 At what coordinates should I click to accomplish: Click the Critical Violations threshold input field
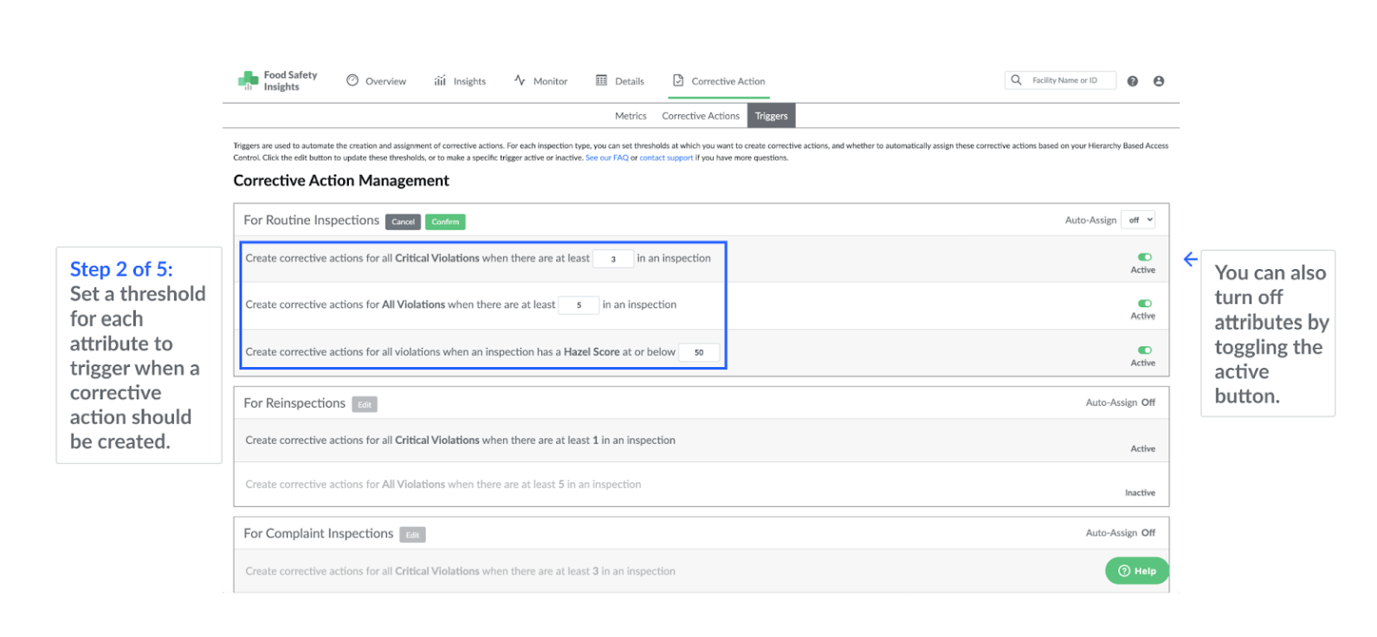tap(613, 259)
